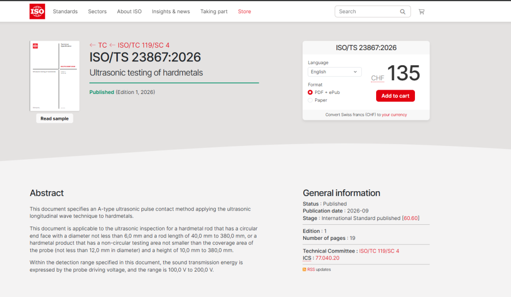Open the Insights & news menu
The image size is (511, 297).
coord(171,11)
